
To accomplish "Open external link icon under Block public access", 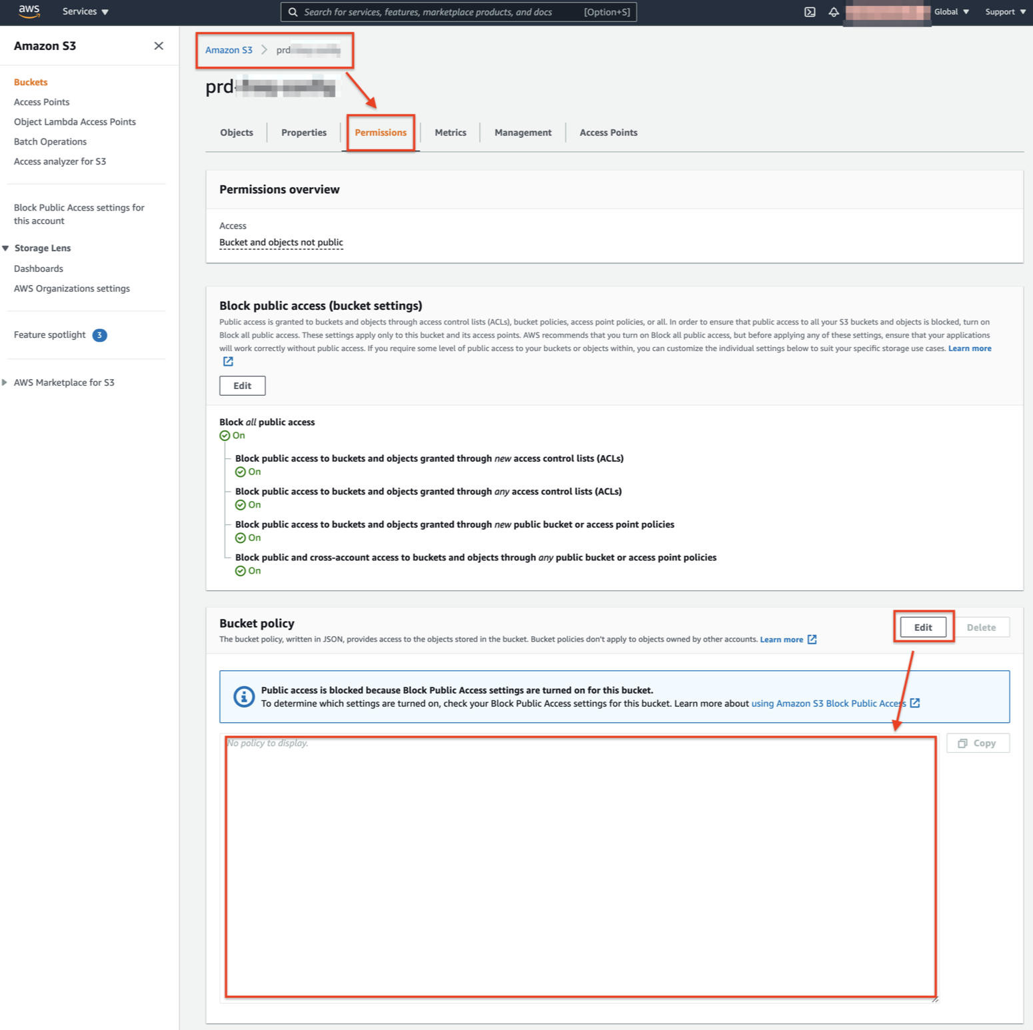I will point(228,361).
